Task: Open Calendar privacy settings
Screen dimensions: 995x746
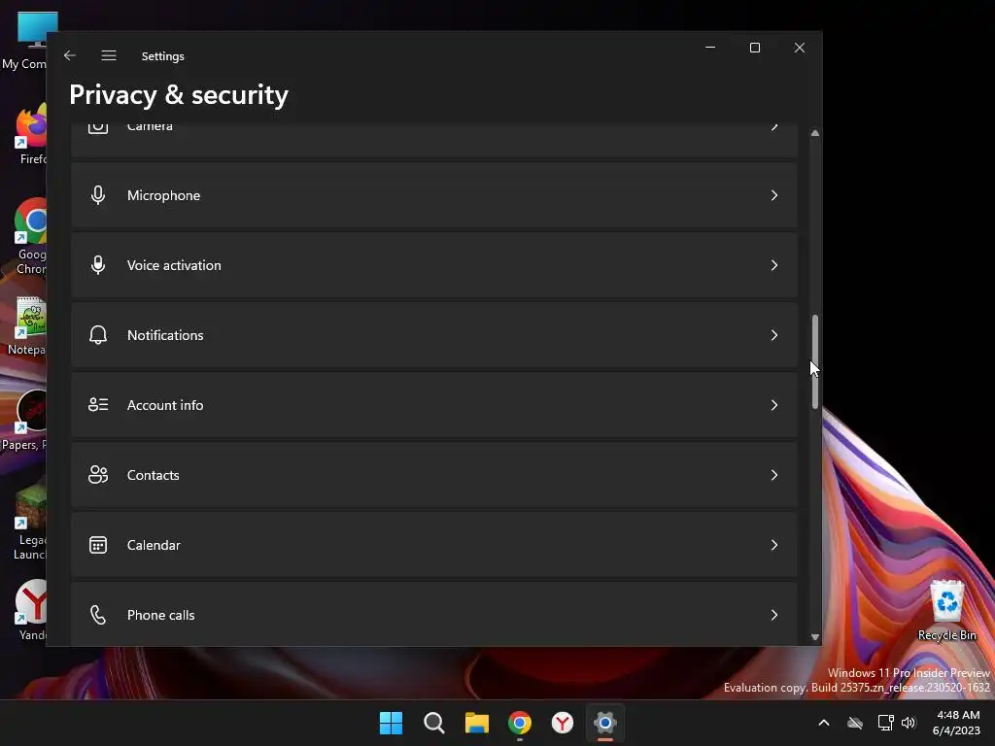Action: coord(434,545)
